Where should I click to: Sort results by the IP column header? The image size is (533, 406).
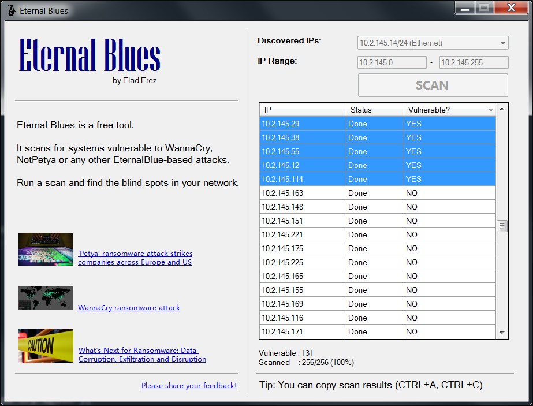(x=300, y=110)
